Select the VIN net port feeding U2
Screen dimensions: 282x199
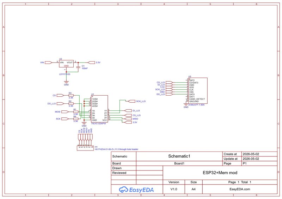pyautogui.click(x=48, y=63)
